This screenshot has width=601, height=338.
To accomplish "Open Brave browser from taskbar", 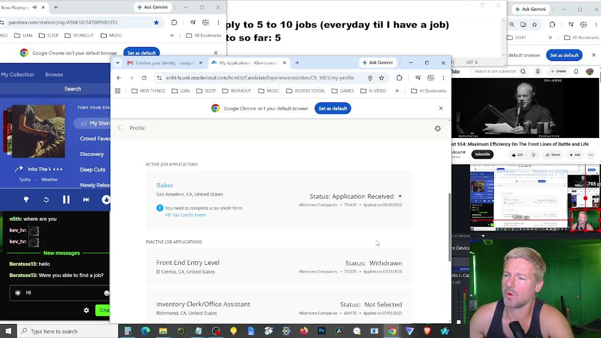I will coord(427,331).
